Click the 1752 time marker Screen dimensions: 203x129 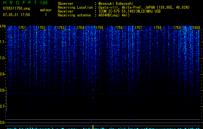pos(41,27)
